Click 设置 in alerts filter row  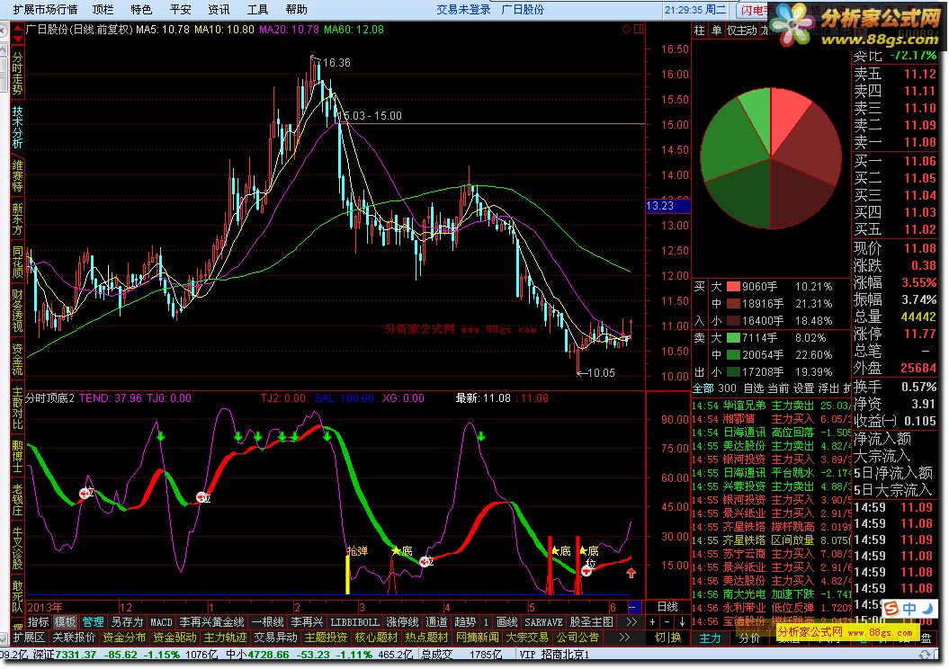coord(804,388)
